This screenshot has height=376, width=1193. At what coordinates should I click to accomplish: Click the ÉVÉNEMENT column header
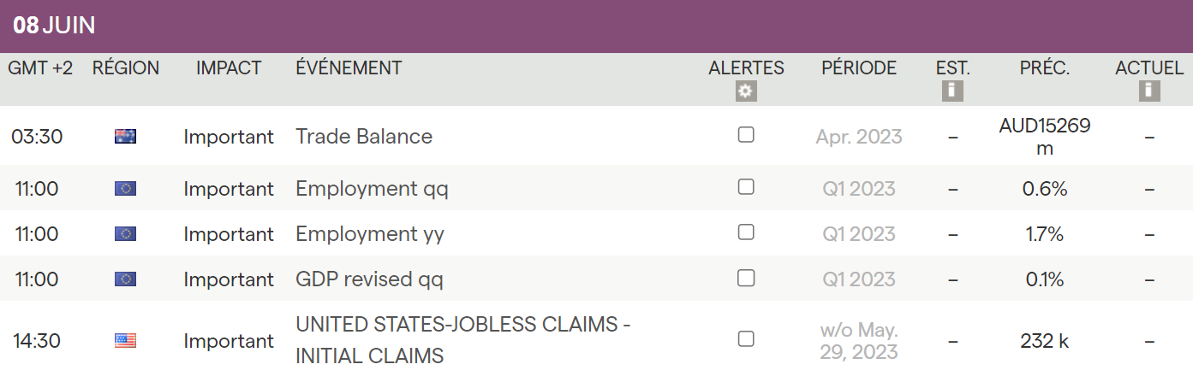click(349, 68)
